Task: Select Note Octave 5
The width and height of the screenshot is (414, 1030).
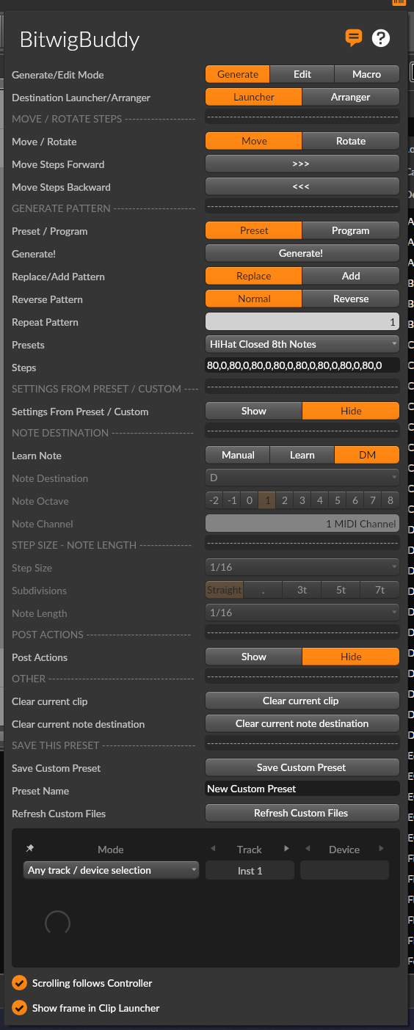Action: [338, 500]
